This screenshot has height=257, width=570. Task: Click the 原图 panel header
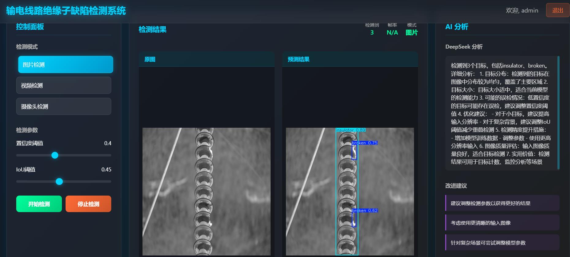click(207, 59)
